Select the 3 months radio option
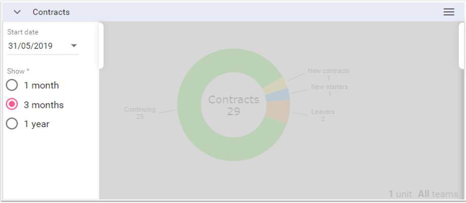This screenshot has width=466, height=203. click(x=12, y=105)
